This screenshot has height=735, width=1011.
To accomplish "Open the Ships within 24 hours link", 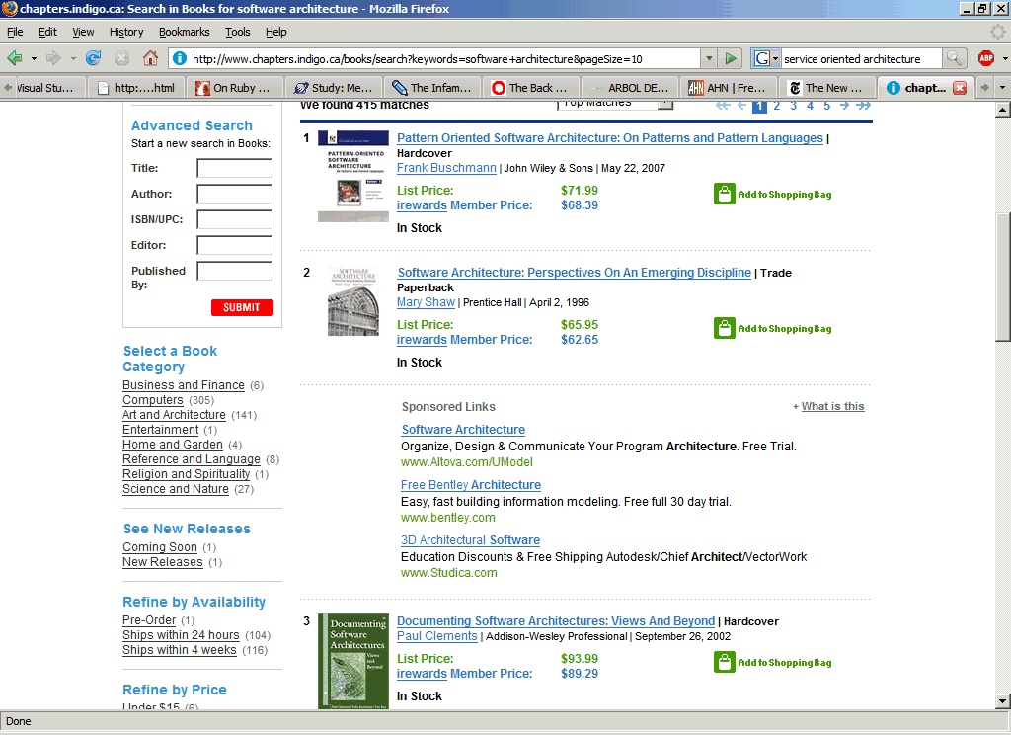I will pyautogui.click(x=181, y=635).
